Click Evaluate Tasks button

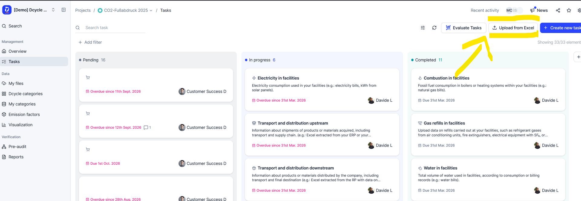point(464,28)
